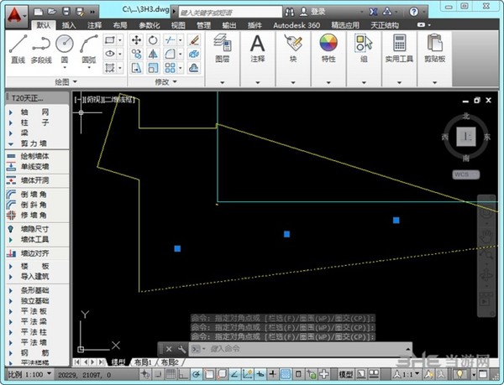
Task: Collapse the 剪力墙 section in sidebar
Action: coord(34,144)
